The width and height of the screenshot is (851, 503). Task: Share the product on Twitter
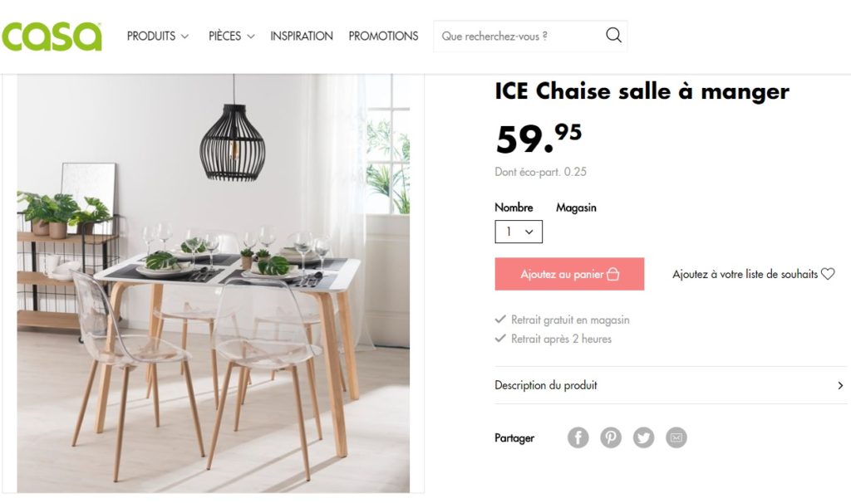pyautogui.click(x=644, y=437)
